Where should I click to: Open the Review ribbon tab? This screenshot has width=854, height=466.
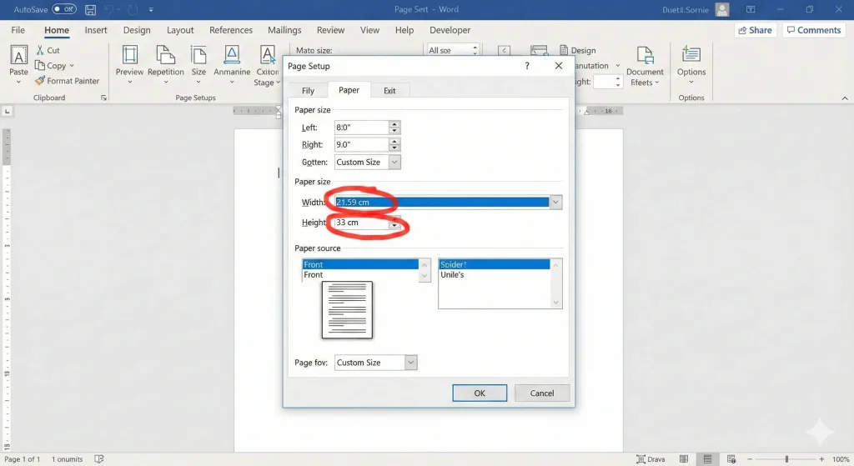[330, 30]
